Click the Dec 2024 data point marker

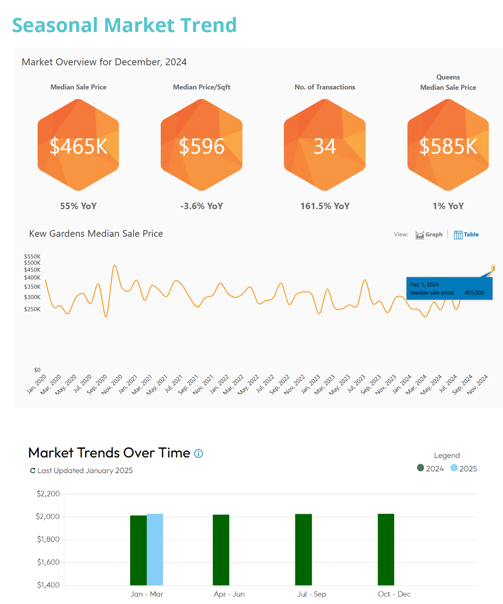[x=494, y=268]
